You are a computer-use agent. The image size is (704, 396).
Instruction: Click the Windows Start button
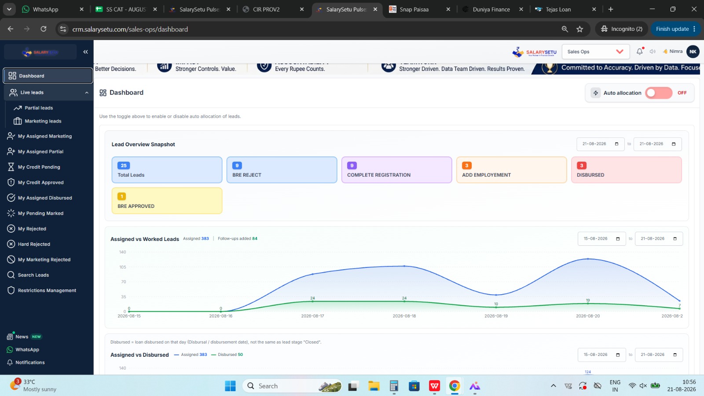click(230, 386)
